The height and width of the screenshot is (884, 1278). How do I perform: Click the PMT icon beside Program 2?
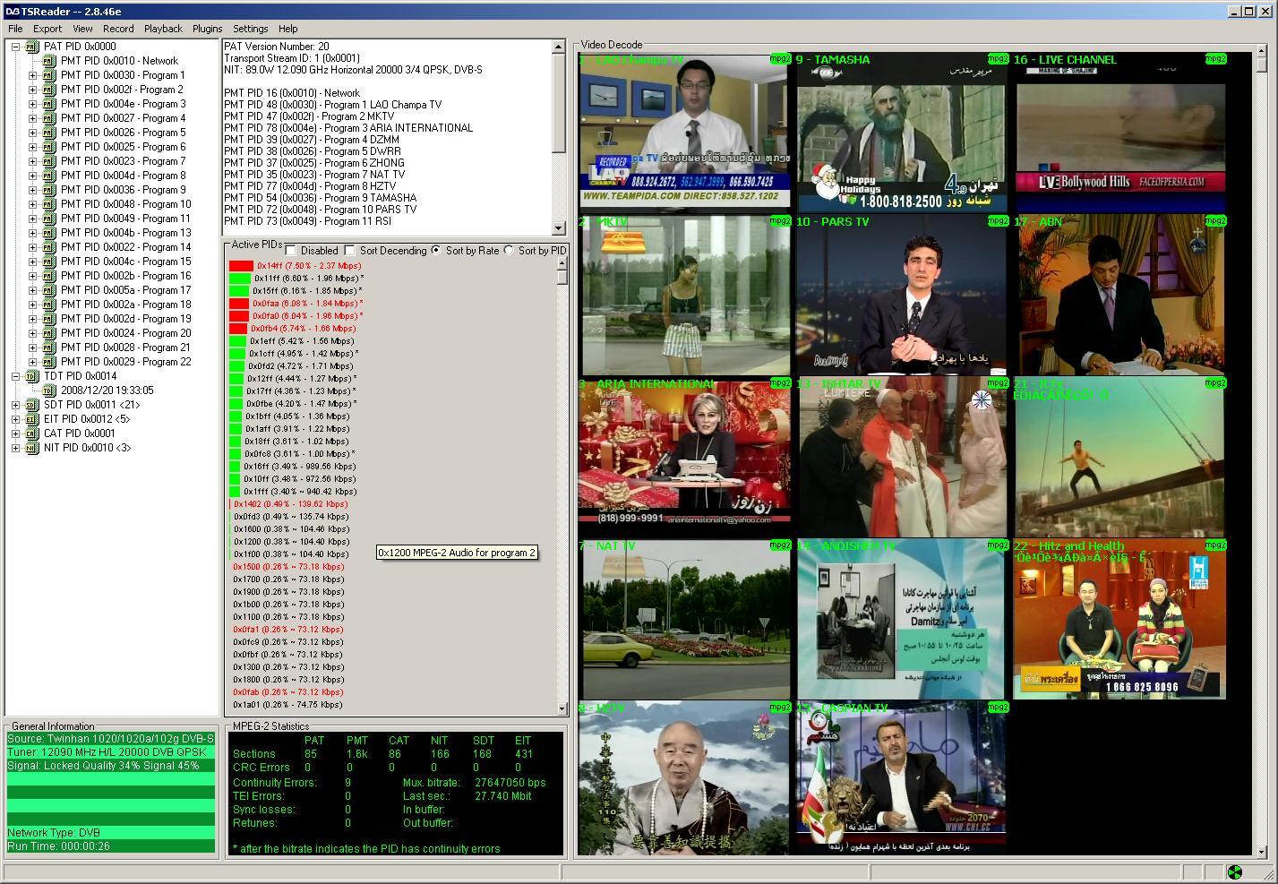pyautogui.click(x=49, y=90)
